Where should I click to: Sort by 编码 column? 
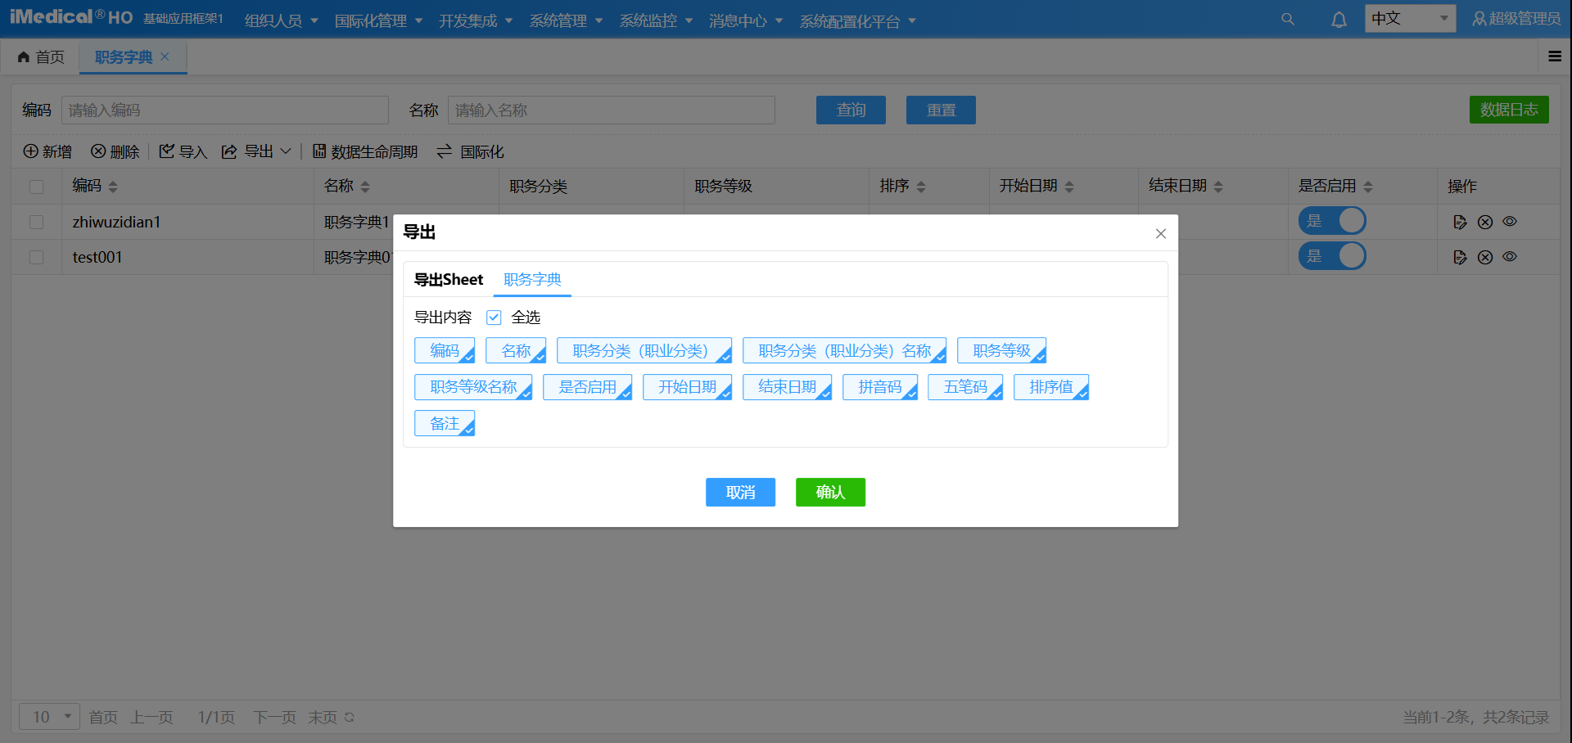(113, 187)
